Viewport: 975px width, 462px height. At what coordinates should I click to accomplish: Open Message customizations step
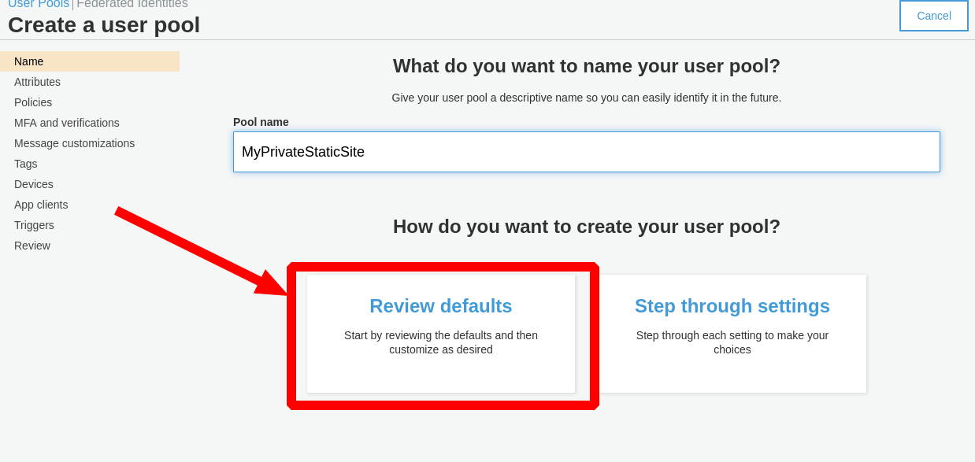coord(74,143)
